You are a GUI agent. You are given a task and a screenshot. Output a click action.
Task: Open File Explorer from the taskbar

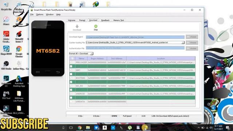(88, 128)
